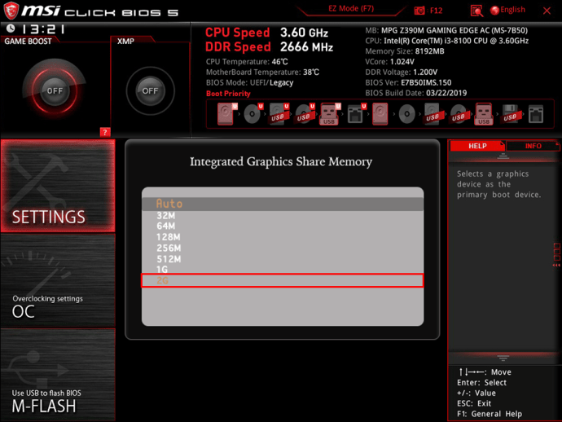Click the clock icon beside the time
The image size is (562, 422).
point(11,28)
